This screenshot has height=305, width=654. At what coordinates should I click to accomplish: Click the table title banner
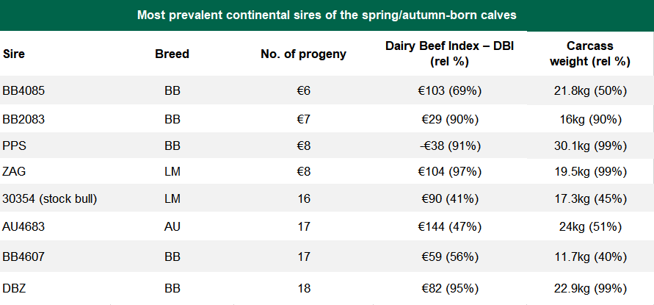pyautogui.click(x=327, y=15)
